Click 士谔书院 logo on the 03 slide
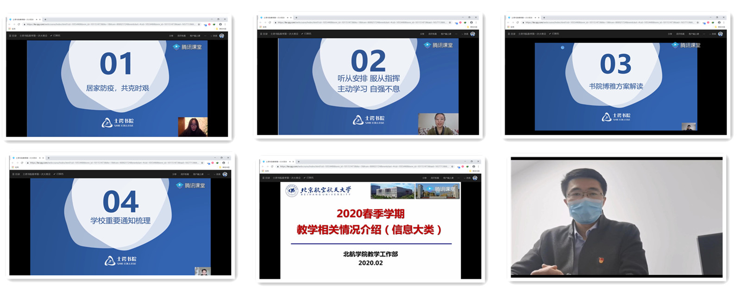This screenshot has width=741, height=301. (616, 117)
